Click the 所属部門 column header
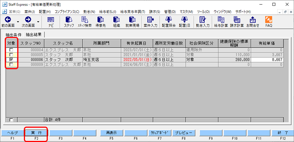 tap(102, 43)
